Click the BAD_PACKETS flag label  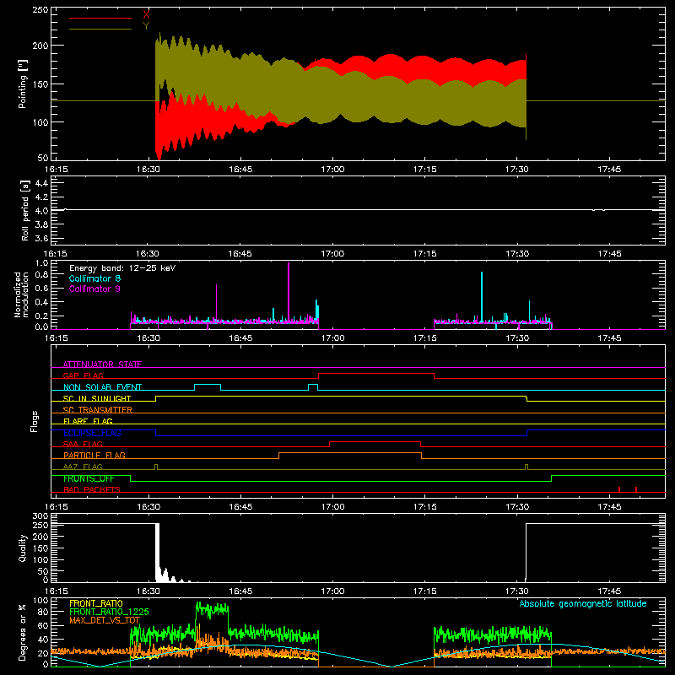tap(92, 489)
